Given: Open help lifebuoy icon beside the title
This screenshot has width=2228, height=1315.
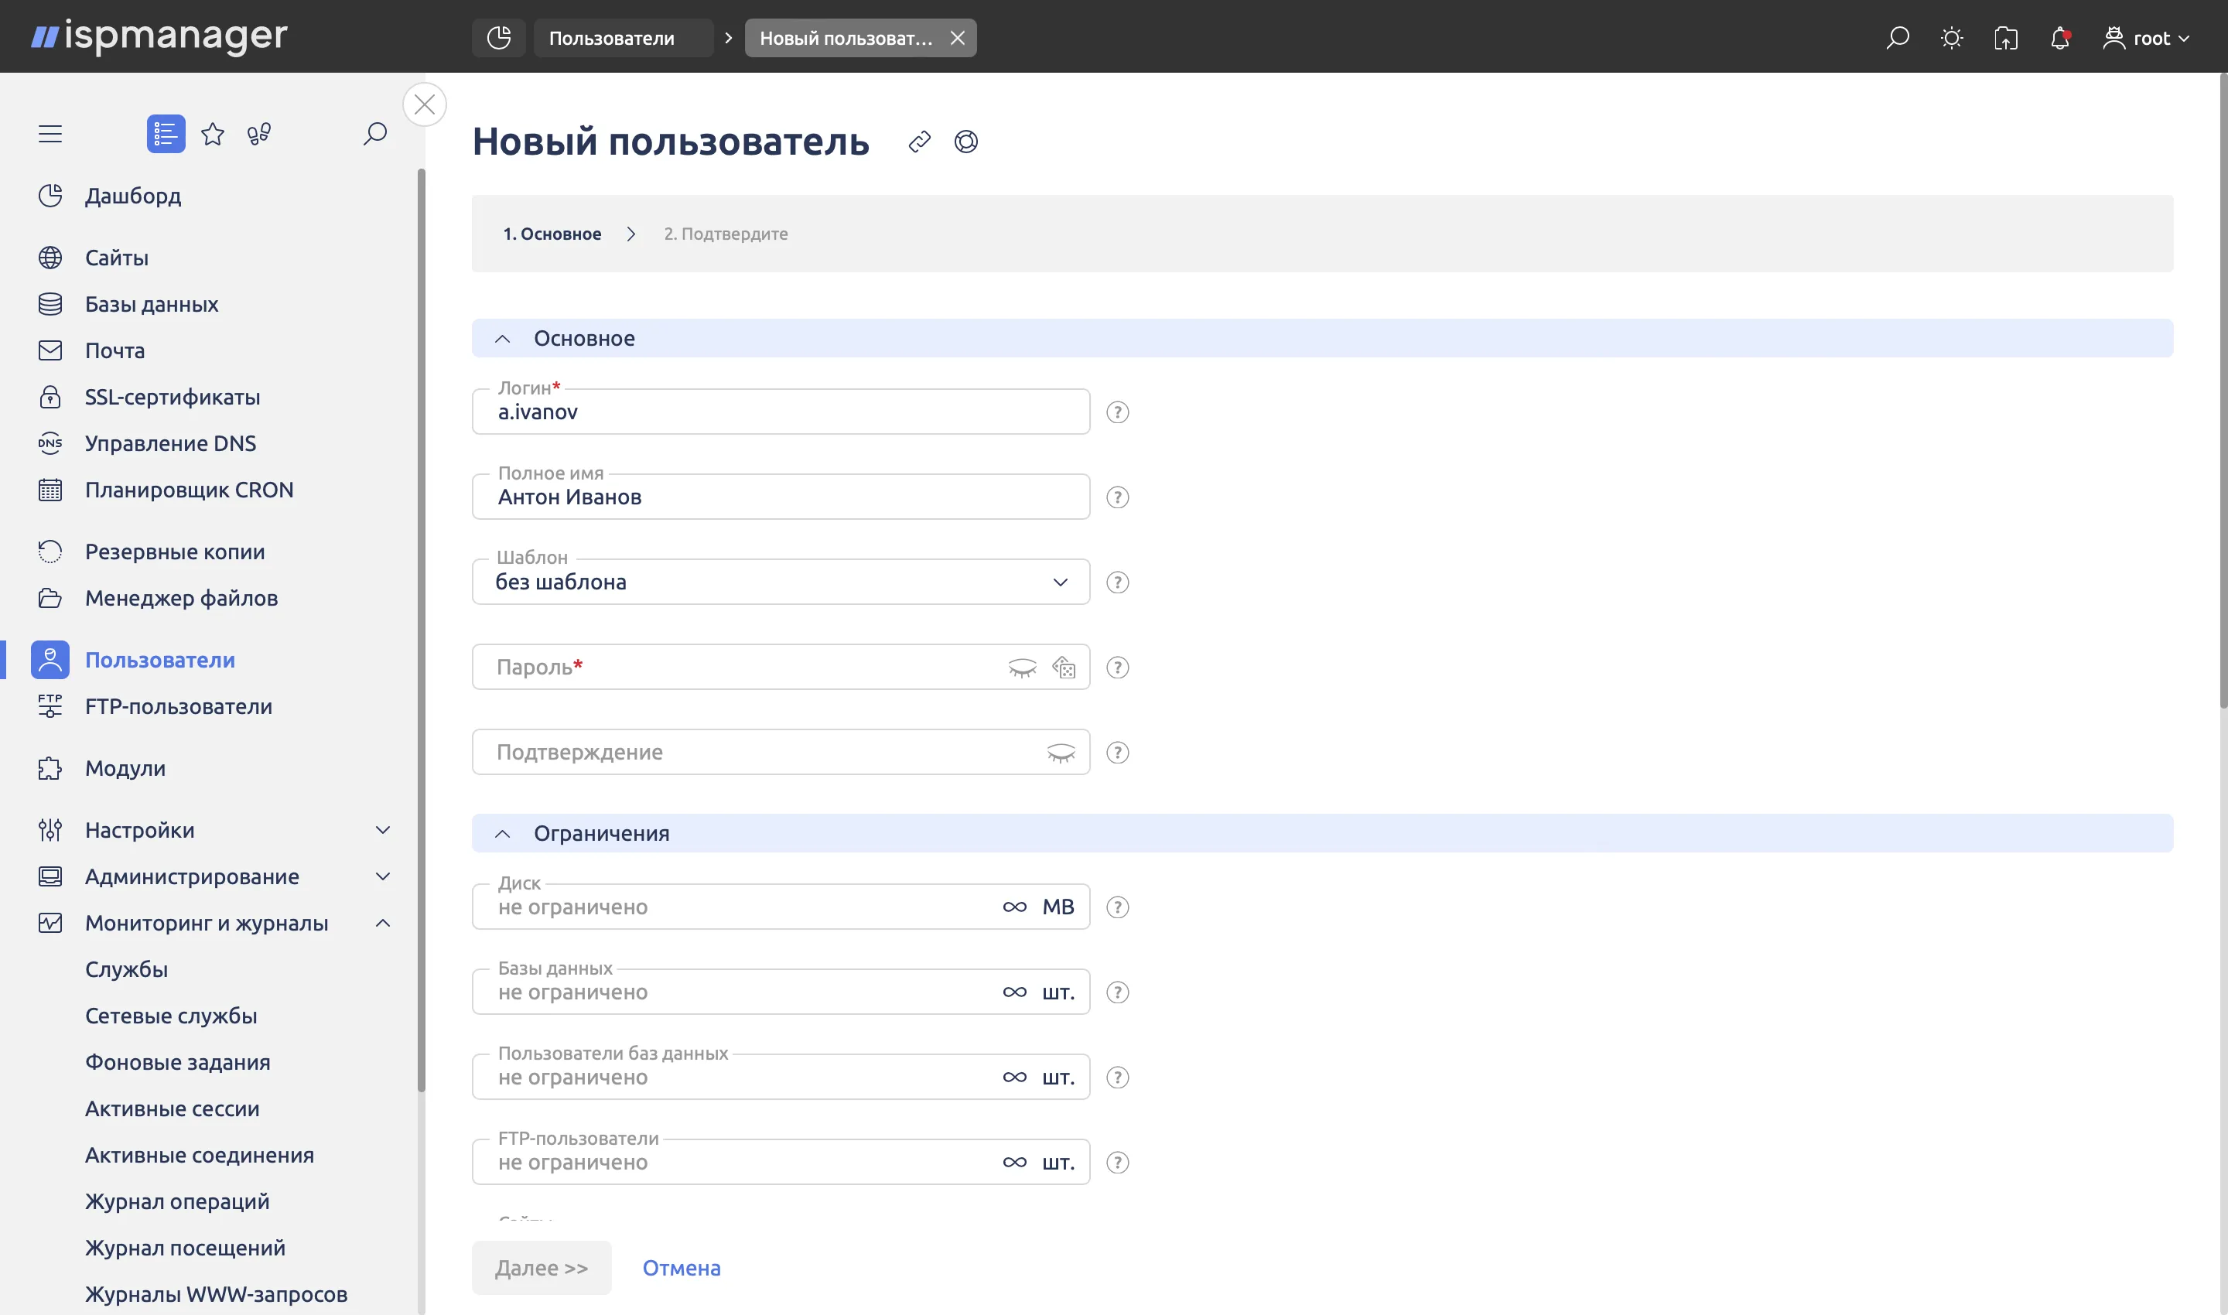Looking at the screenshot, I should point(967,142).
